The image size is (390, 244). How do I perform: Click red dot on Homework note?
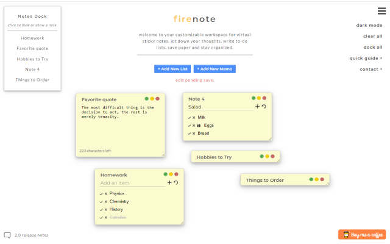click(176, 174)
